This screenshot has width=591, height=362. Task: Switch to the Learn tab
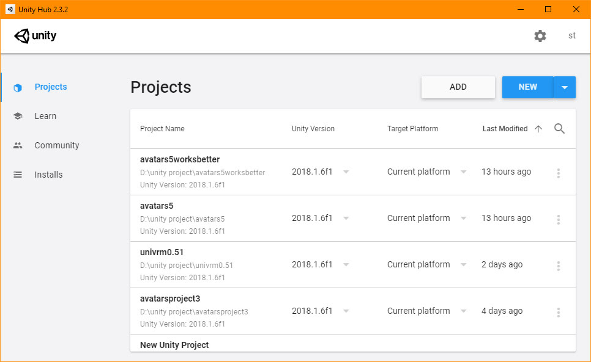[45, 116]
